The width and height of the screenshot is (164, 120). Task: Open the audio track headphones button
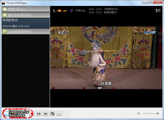coord(59,113)
